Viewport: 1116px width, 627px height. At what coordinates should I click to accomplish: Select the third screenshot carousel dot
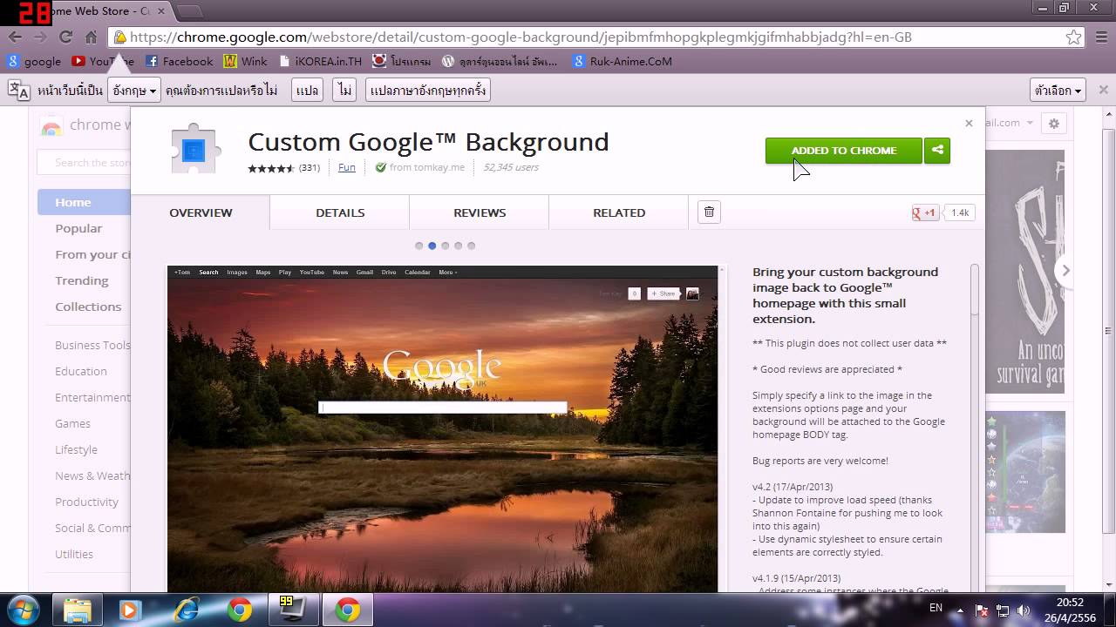click(445, 246)
